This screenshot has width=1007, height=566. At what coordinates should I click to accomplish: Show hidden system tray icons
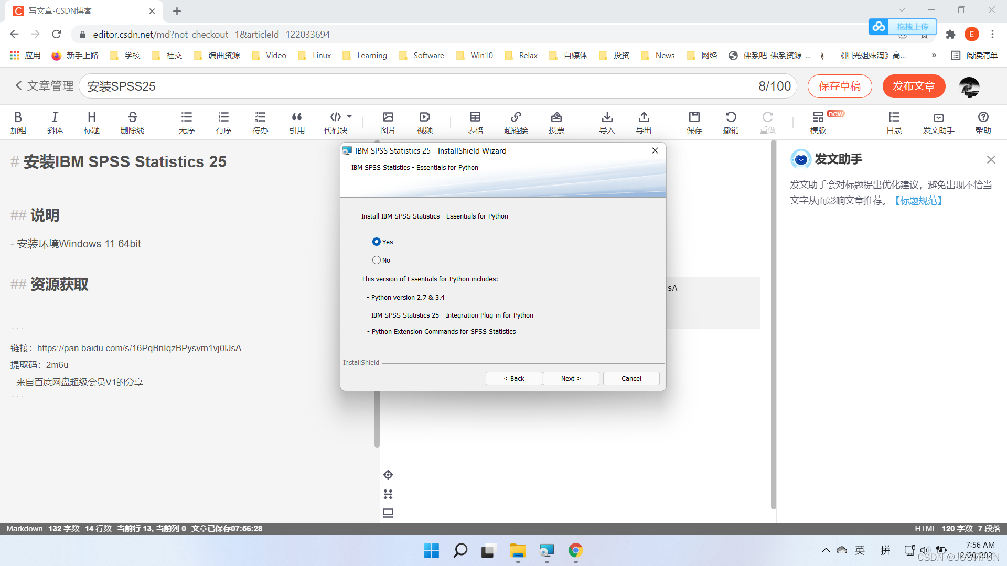click(826, 550)
